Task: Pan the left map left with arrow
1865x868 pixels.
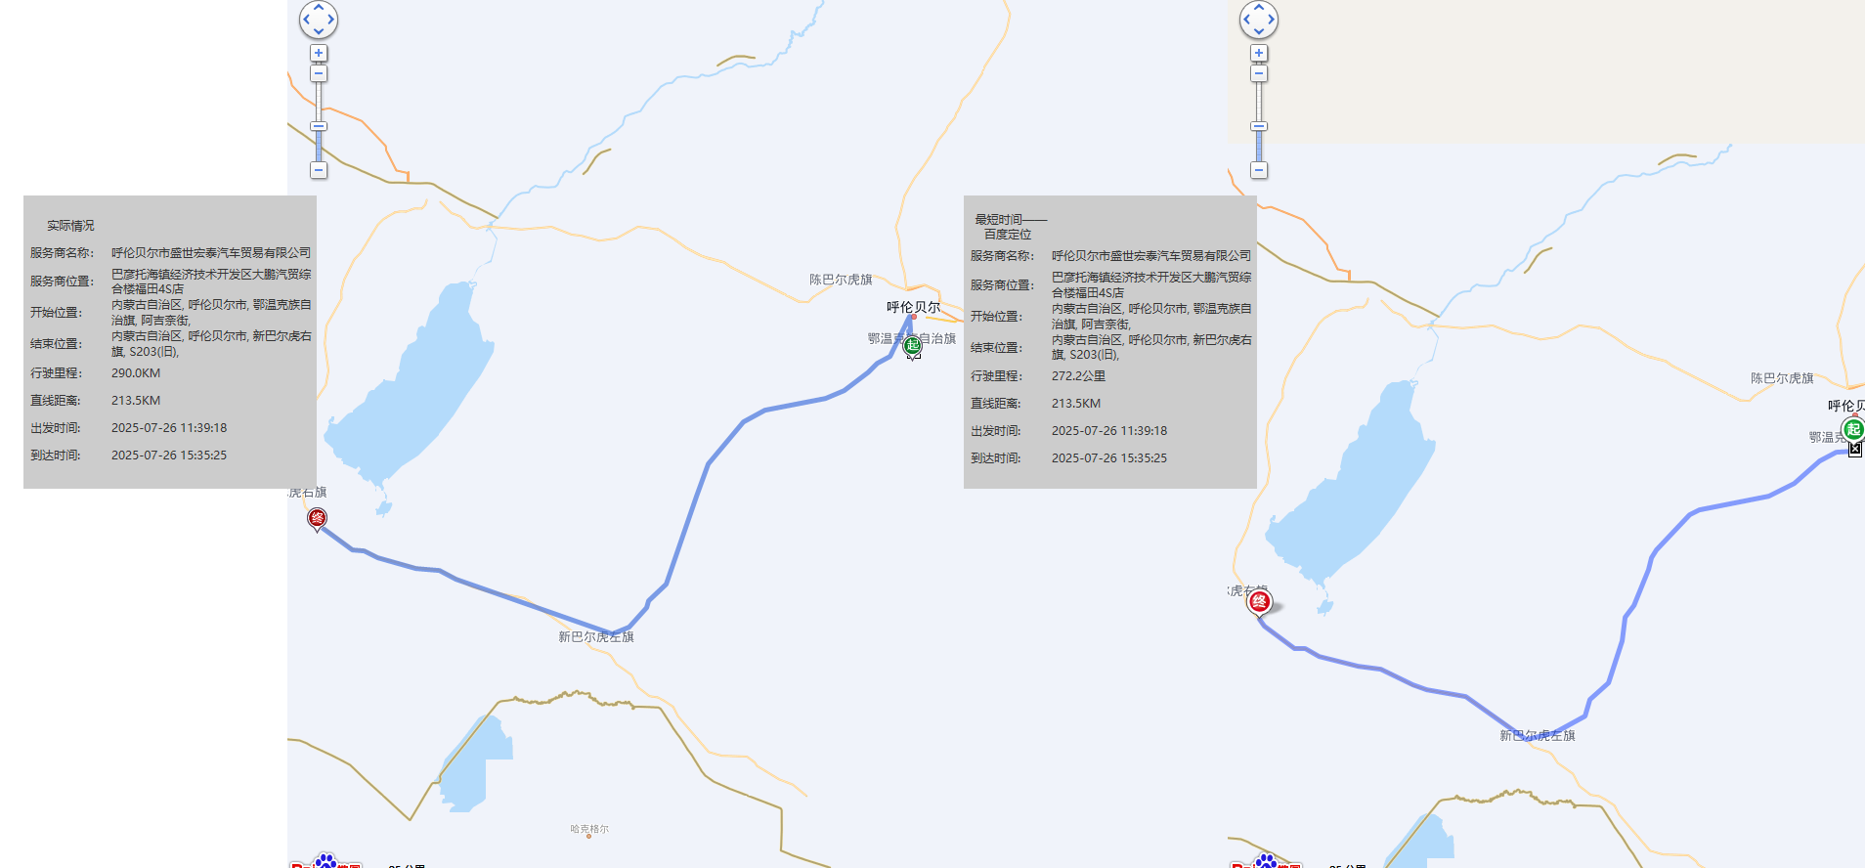Action: 307,20
